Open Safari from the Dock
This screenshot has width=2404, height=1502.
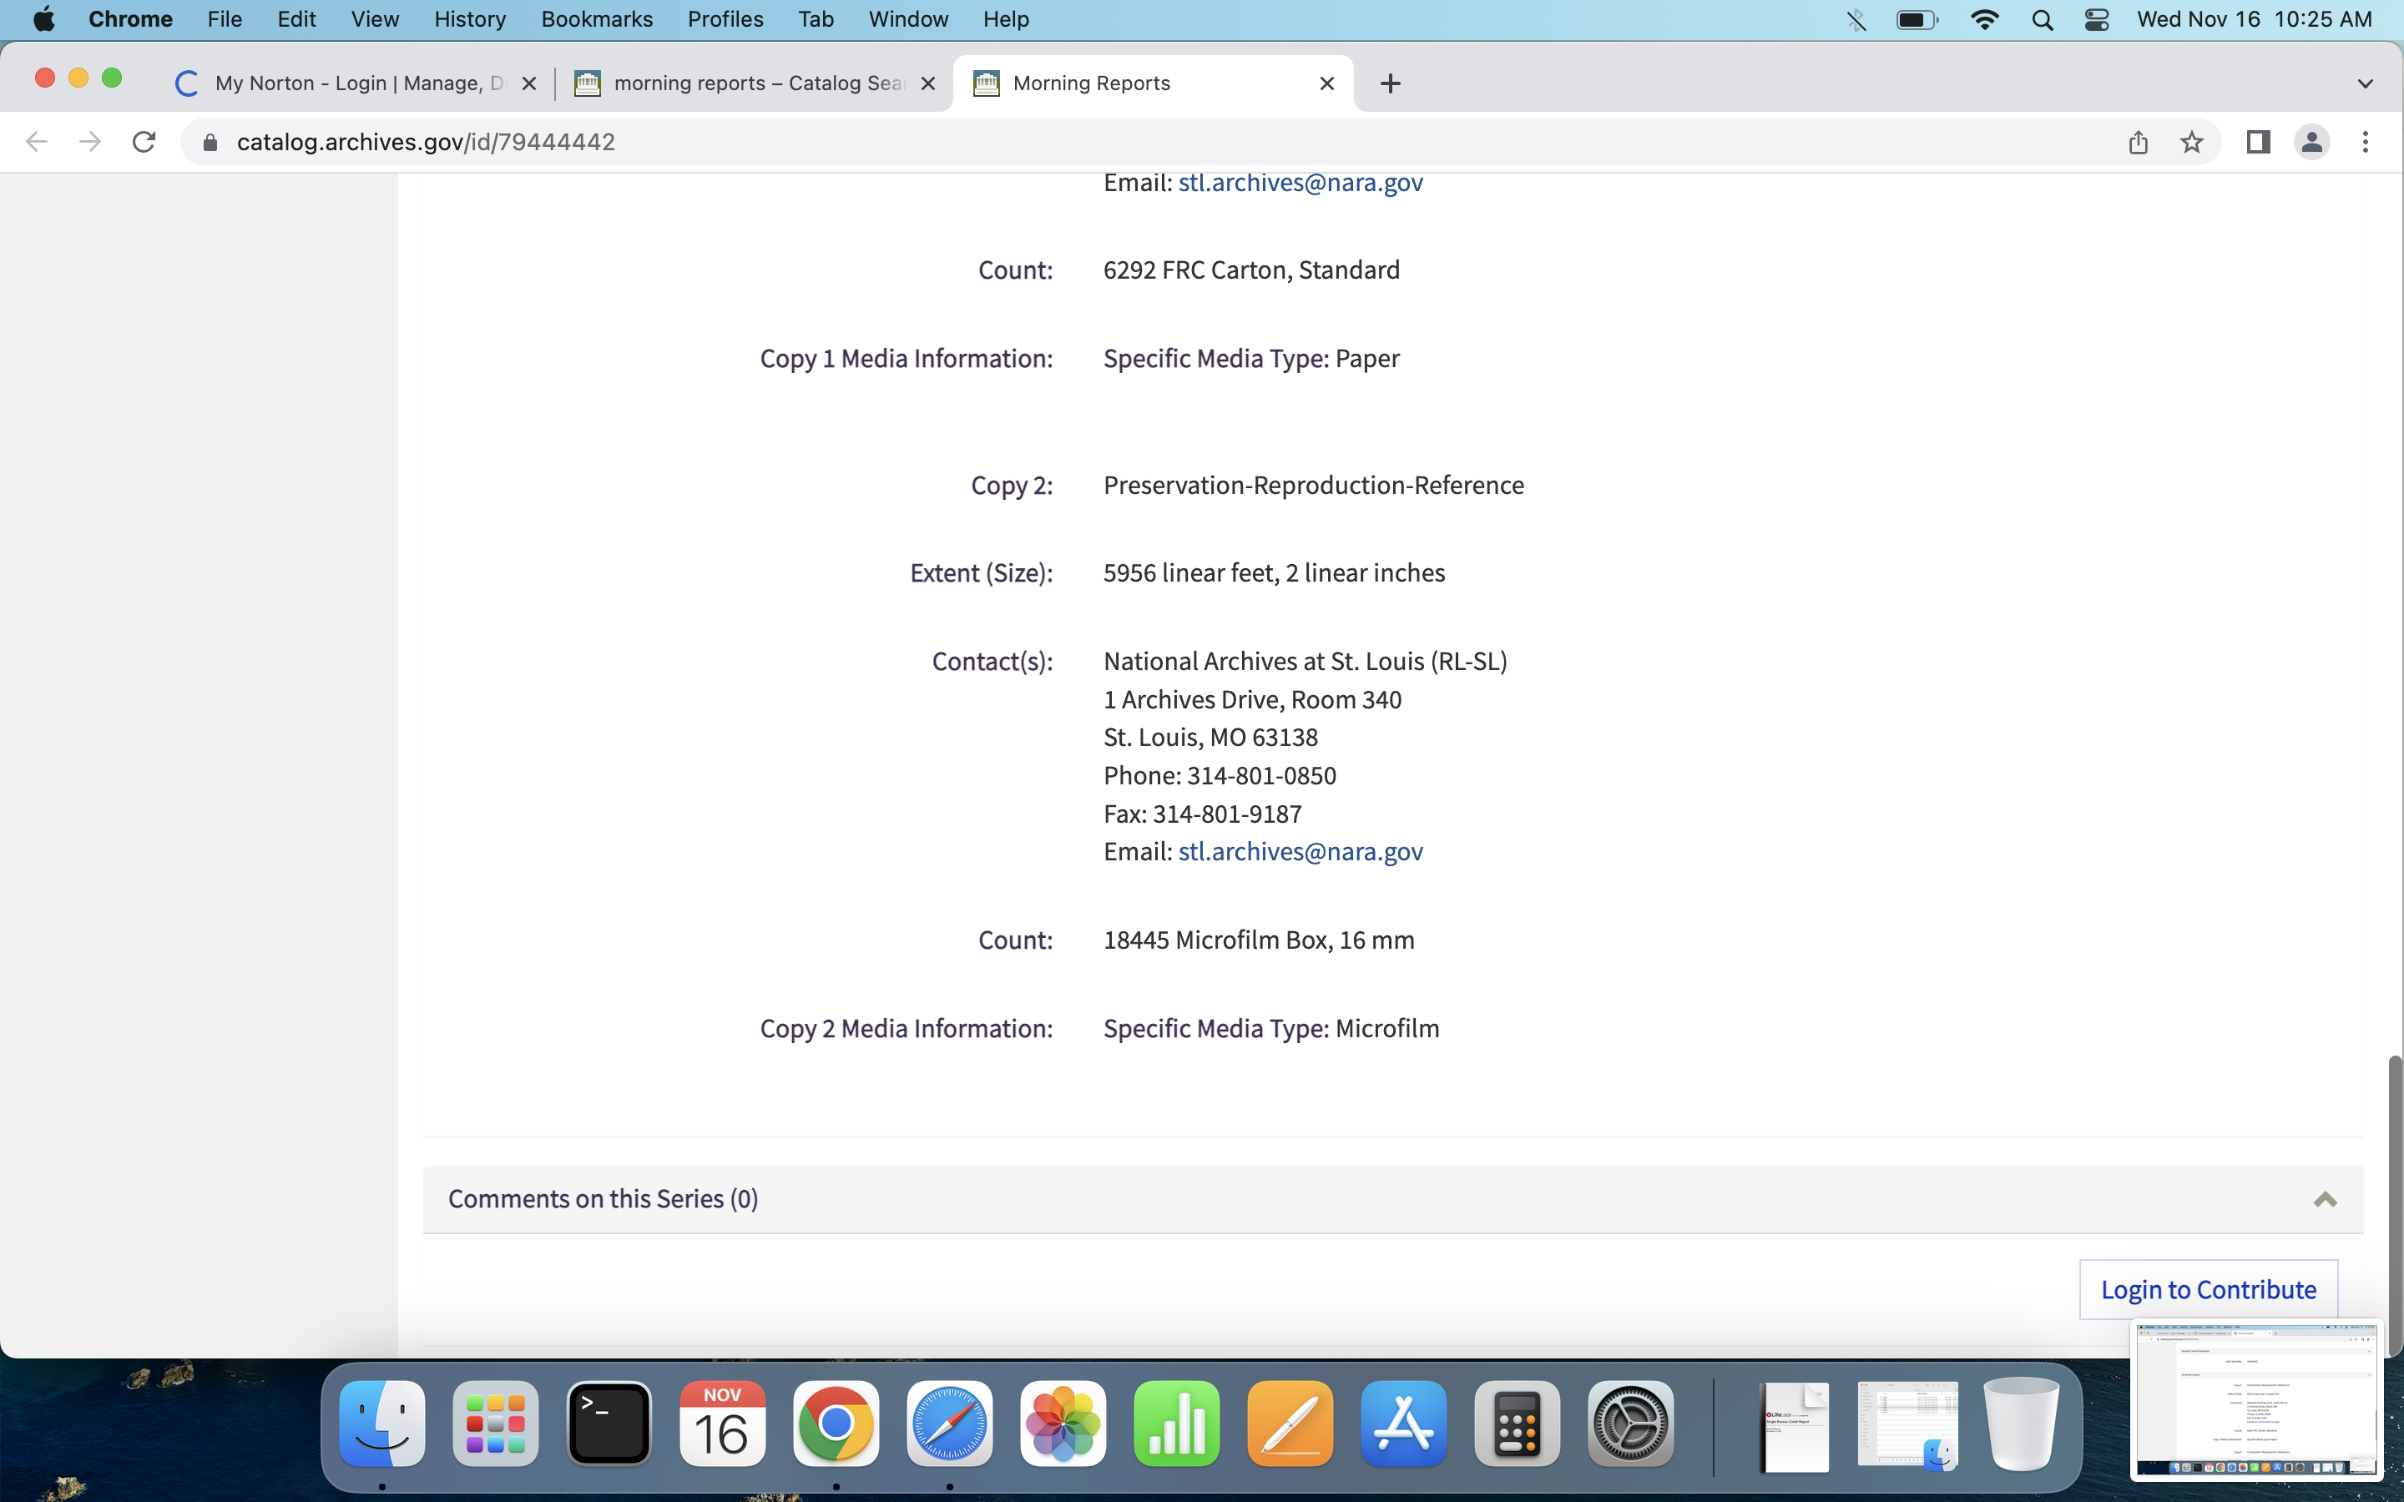coord(949,1424)
